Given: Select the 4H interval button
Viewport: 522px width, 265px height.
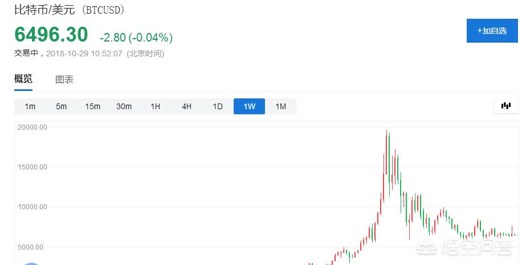Looking at the screenshot, I should 186,106.
